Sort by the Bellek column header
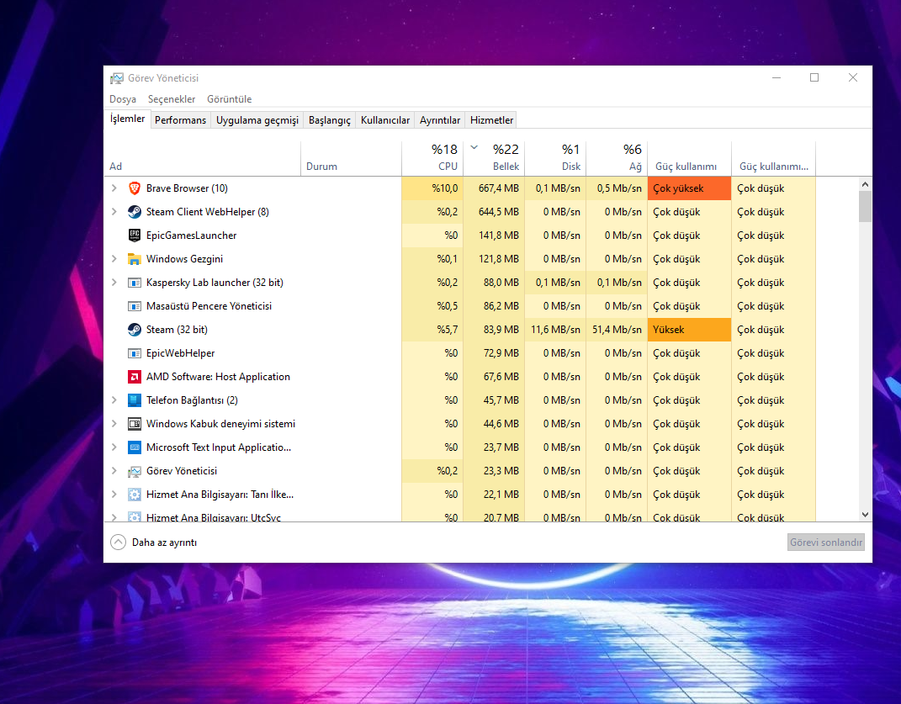The width and height of the screenshot is (901, 704). click(494, 158)
